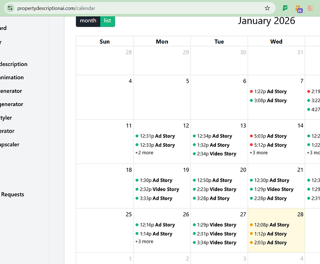Open the styler sidebar item

tap(6, 118)
